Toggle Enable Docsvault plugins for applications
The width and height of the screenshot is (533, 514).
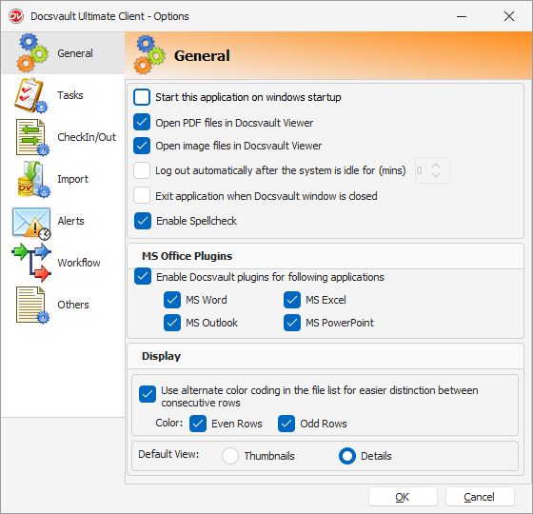[x=143, y=277]
